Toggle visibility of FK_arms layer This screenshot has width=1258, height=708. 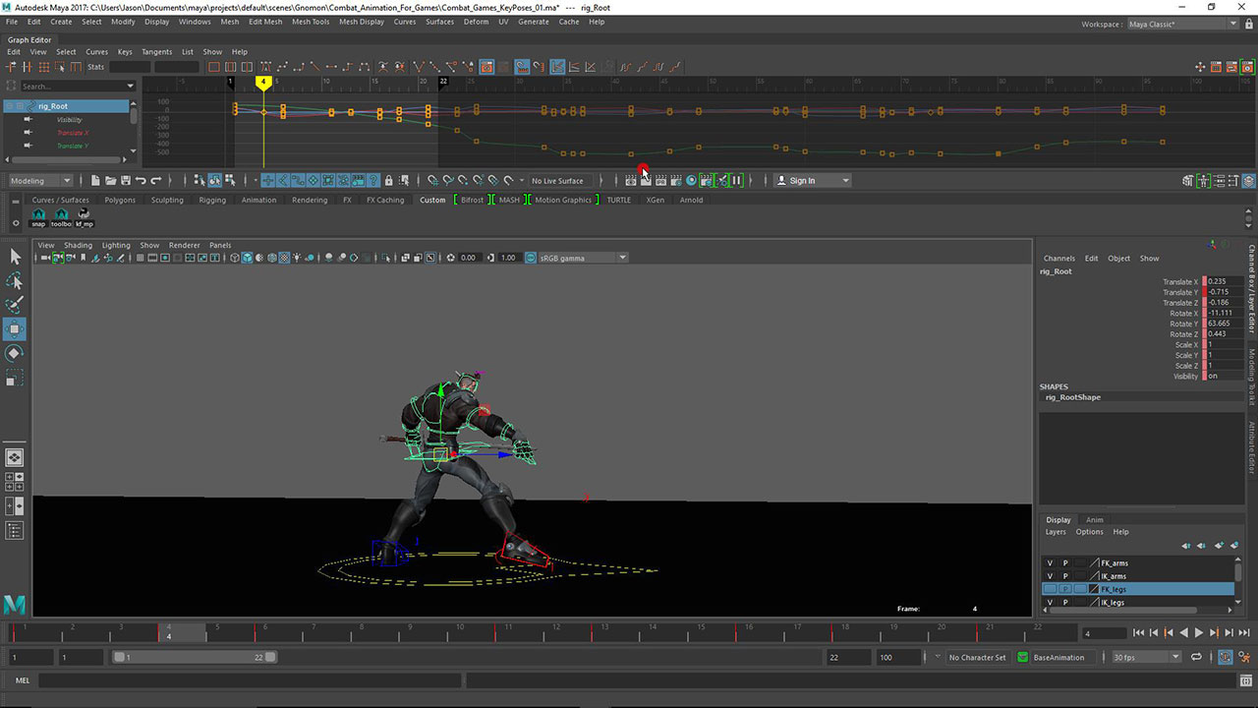pyautogui.click(x=1050, y=563)
